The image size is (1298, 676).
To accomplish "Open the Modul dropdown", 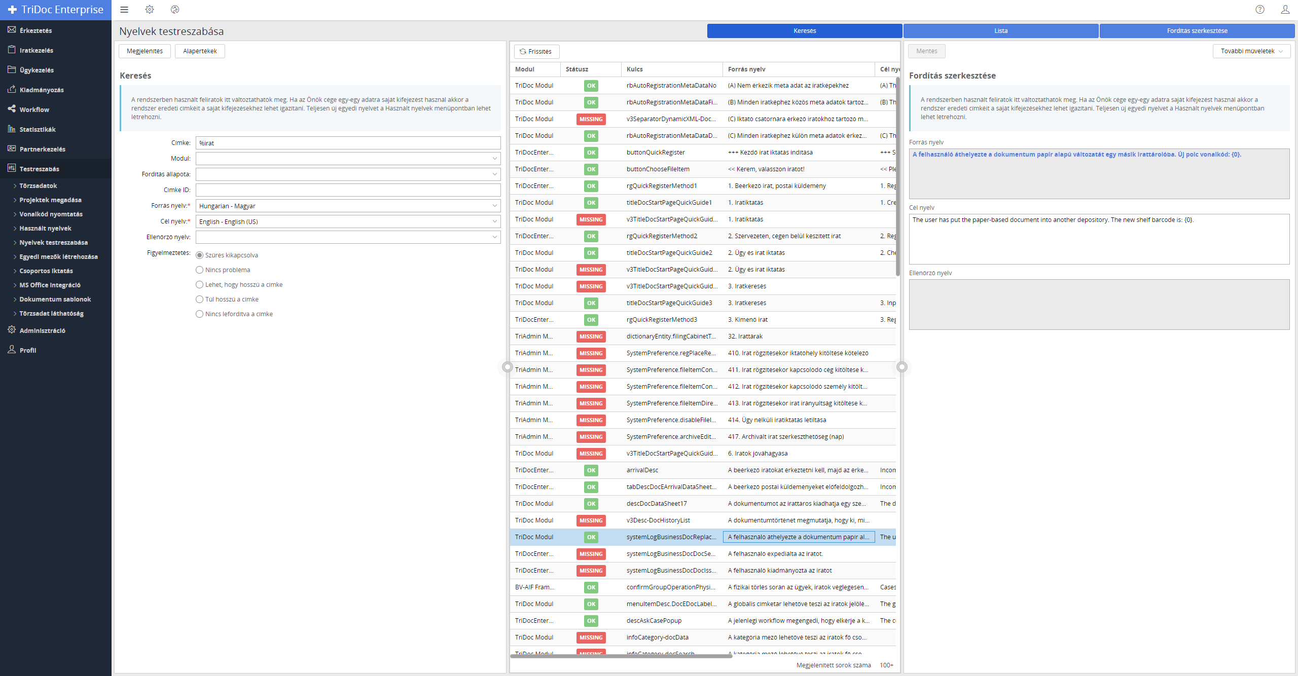I will click(348, 159).
